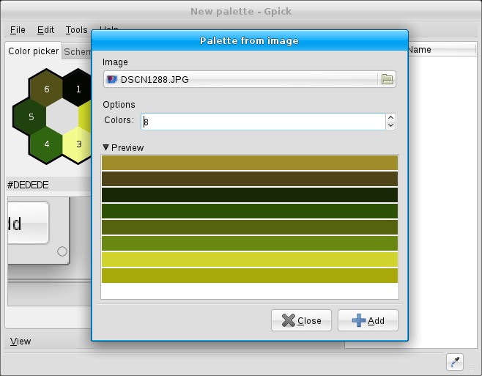Viewport: 482px width, 376px height.
Task: Click the Name column header
Action: (x=442, y=50)
